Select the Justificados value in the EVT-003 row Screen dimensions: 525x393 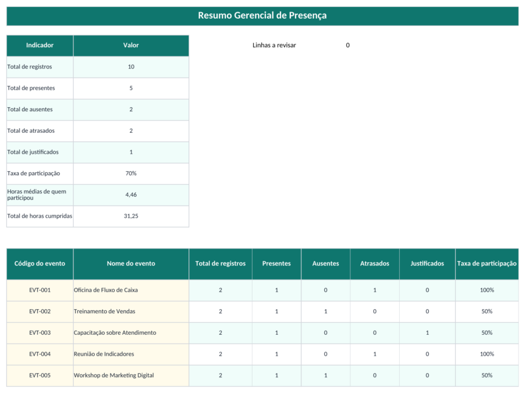tap(427, 332)
